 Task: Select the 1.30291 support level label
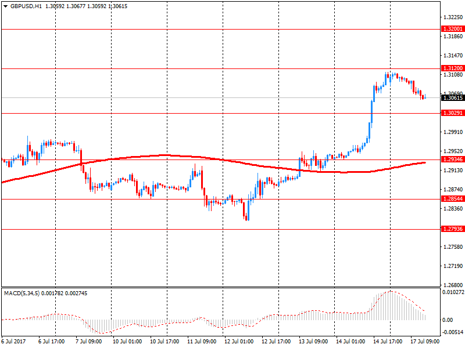click(453, 113)
